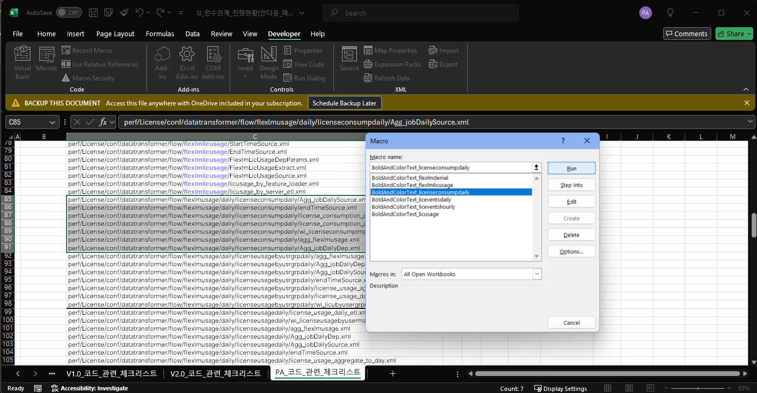
Task: Select BoldAndColorText_licusage macro
Action: coord(451,214)
